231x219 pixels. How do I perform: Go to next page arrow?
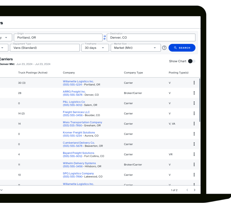click(x=194, y=190)
